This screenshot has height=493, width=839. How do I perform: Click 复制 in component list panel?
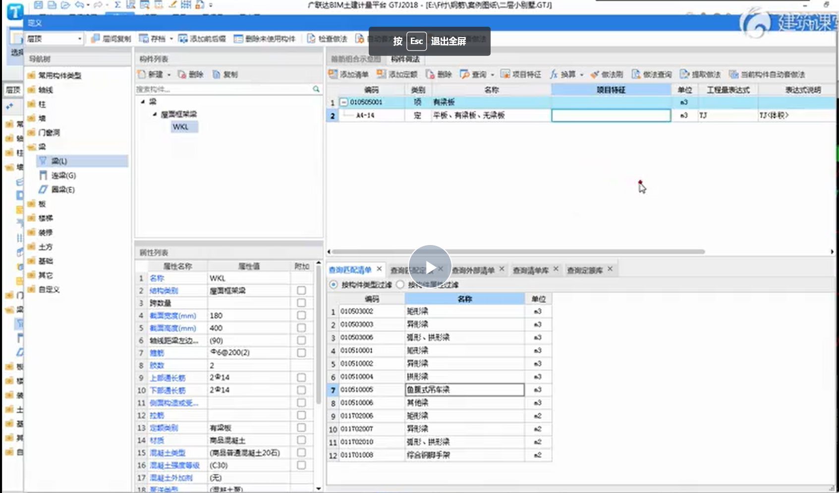pyautogui.click(x=225, y=74)
